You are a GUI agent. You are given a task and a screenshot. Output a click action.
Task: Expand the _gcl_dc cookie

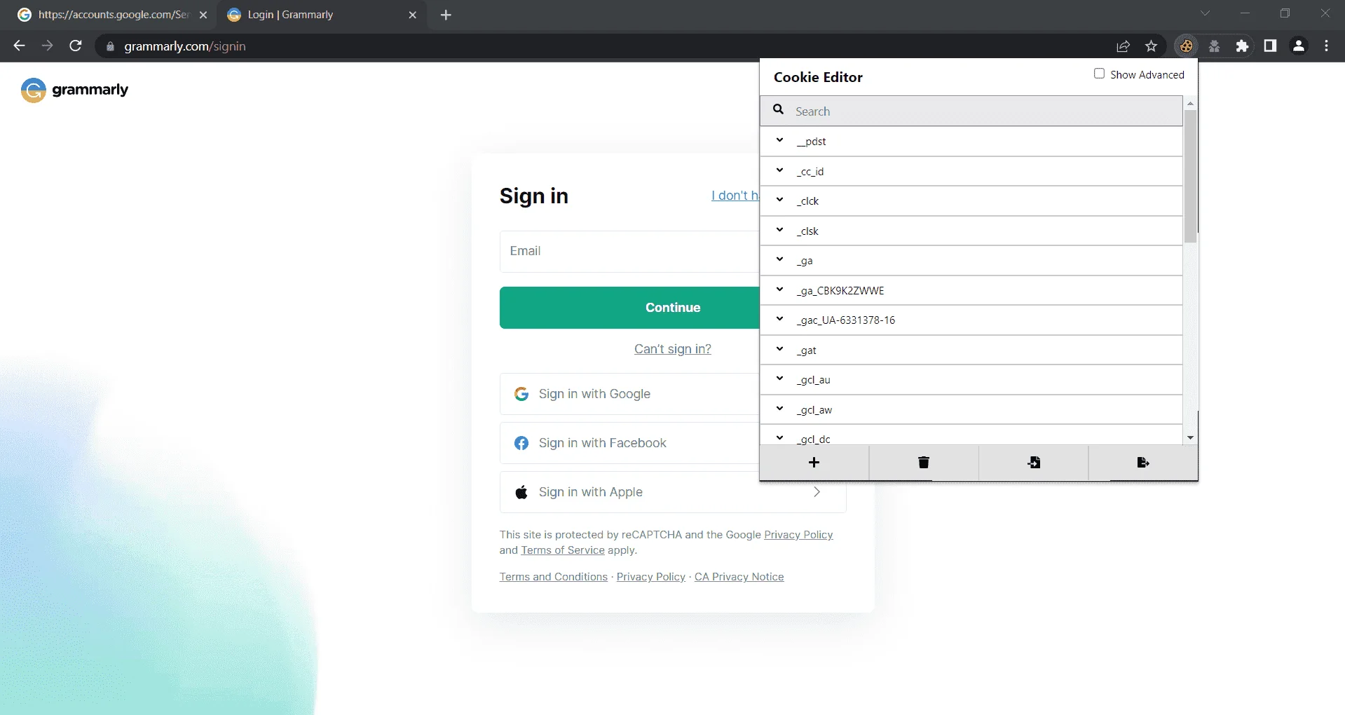pyautogui.click(x=971, y=435)
